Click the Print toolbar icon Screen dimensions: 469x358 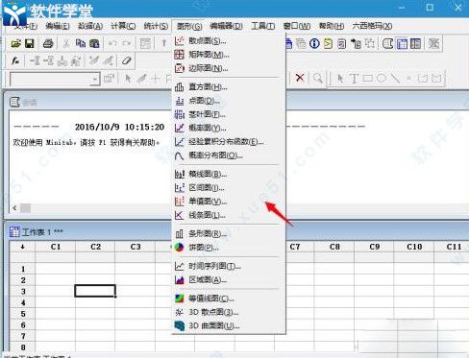click(x=48, y=43)
